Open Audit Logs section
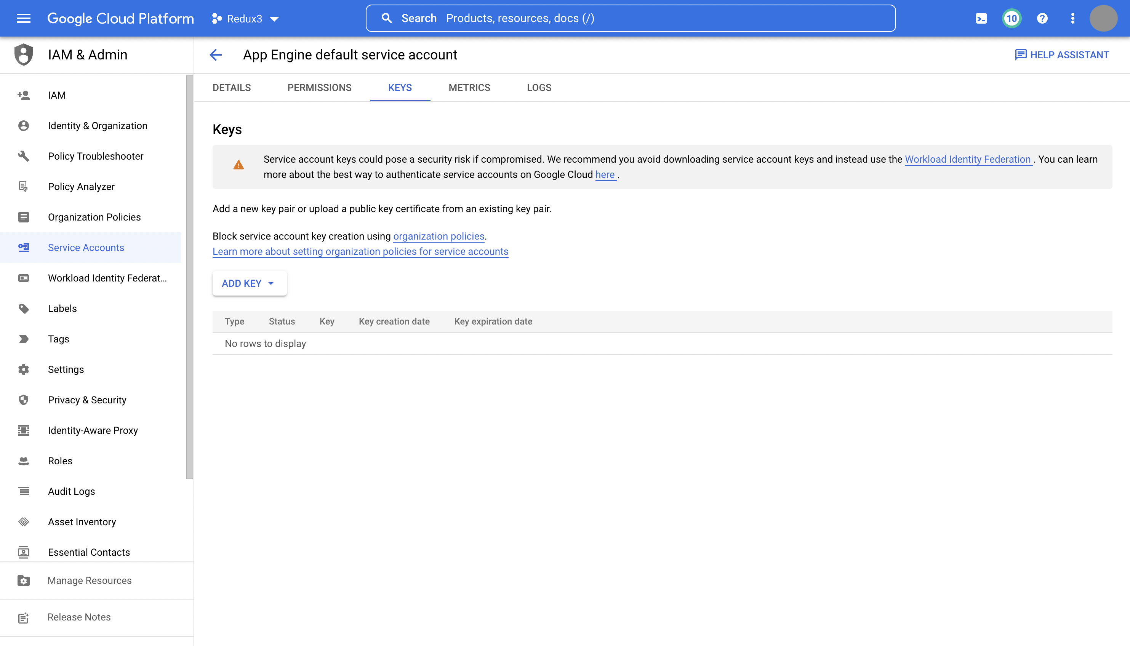 click(x=71, y=491)
